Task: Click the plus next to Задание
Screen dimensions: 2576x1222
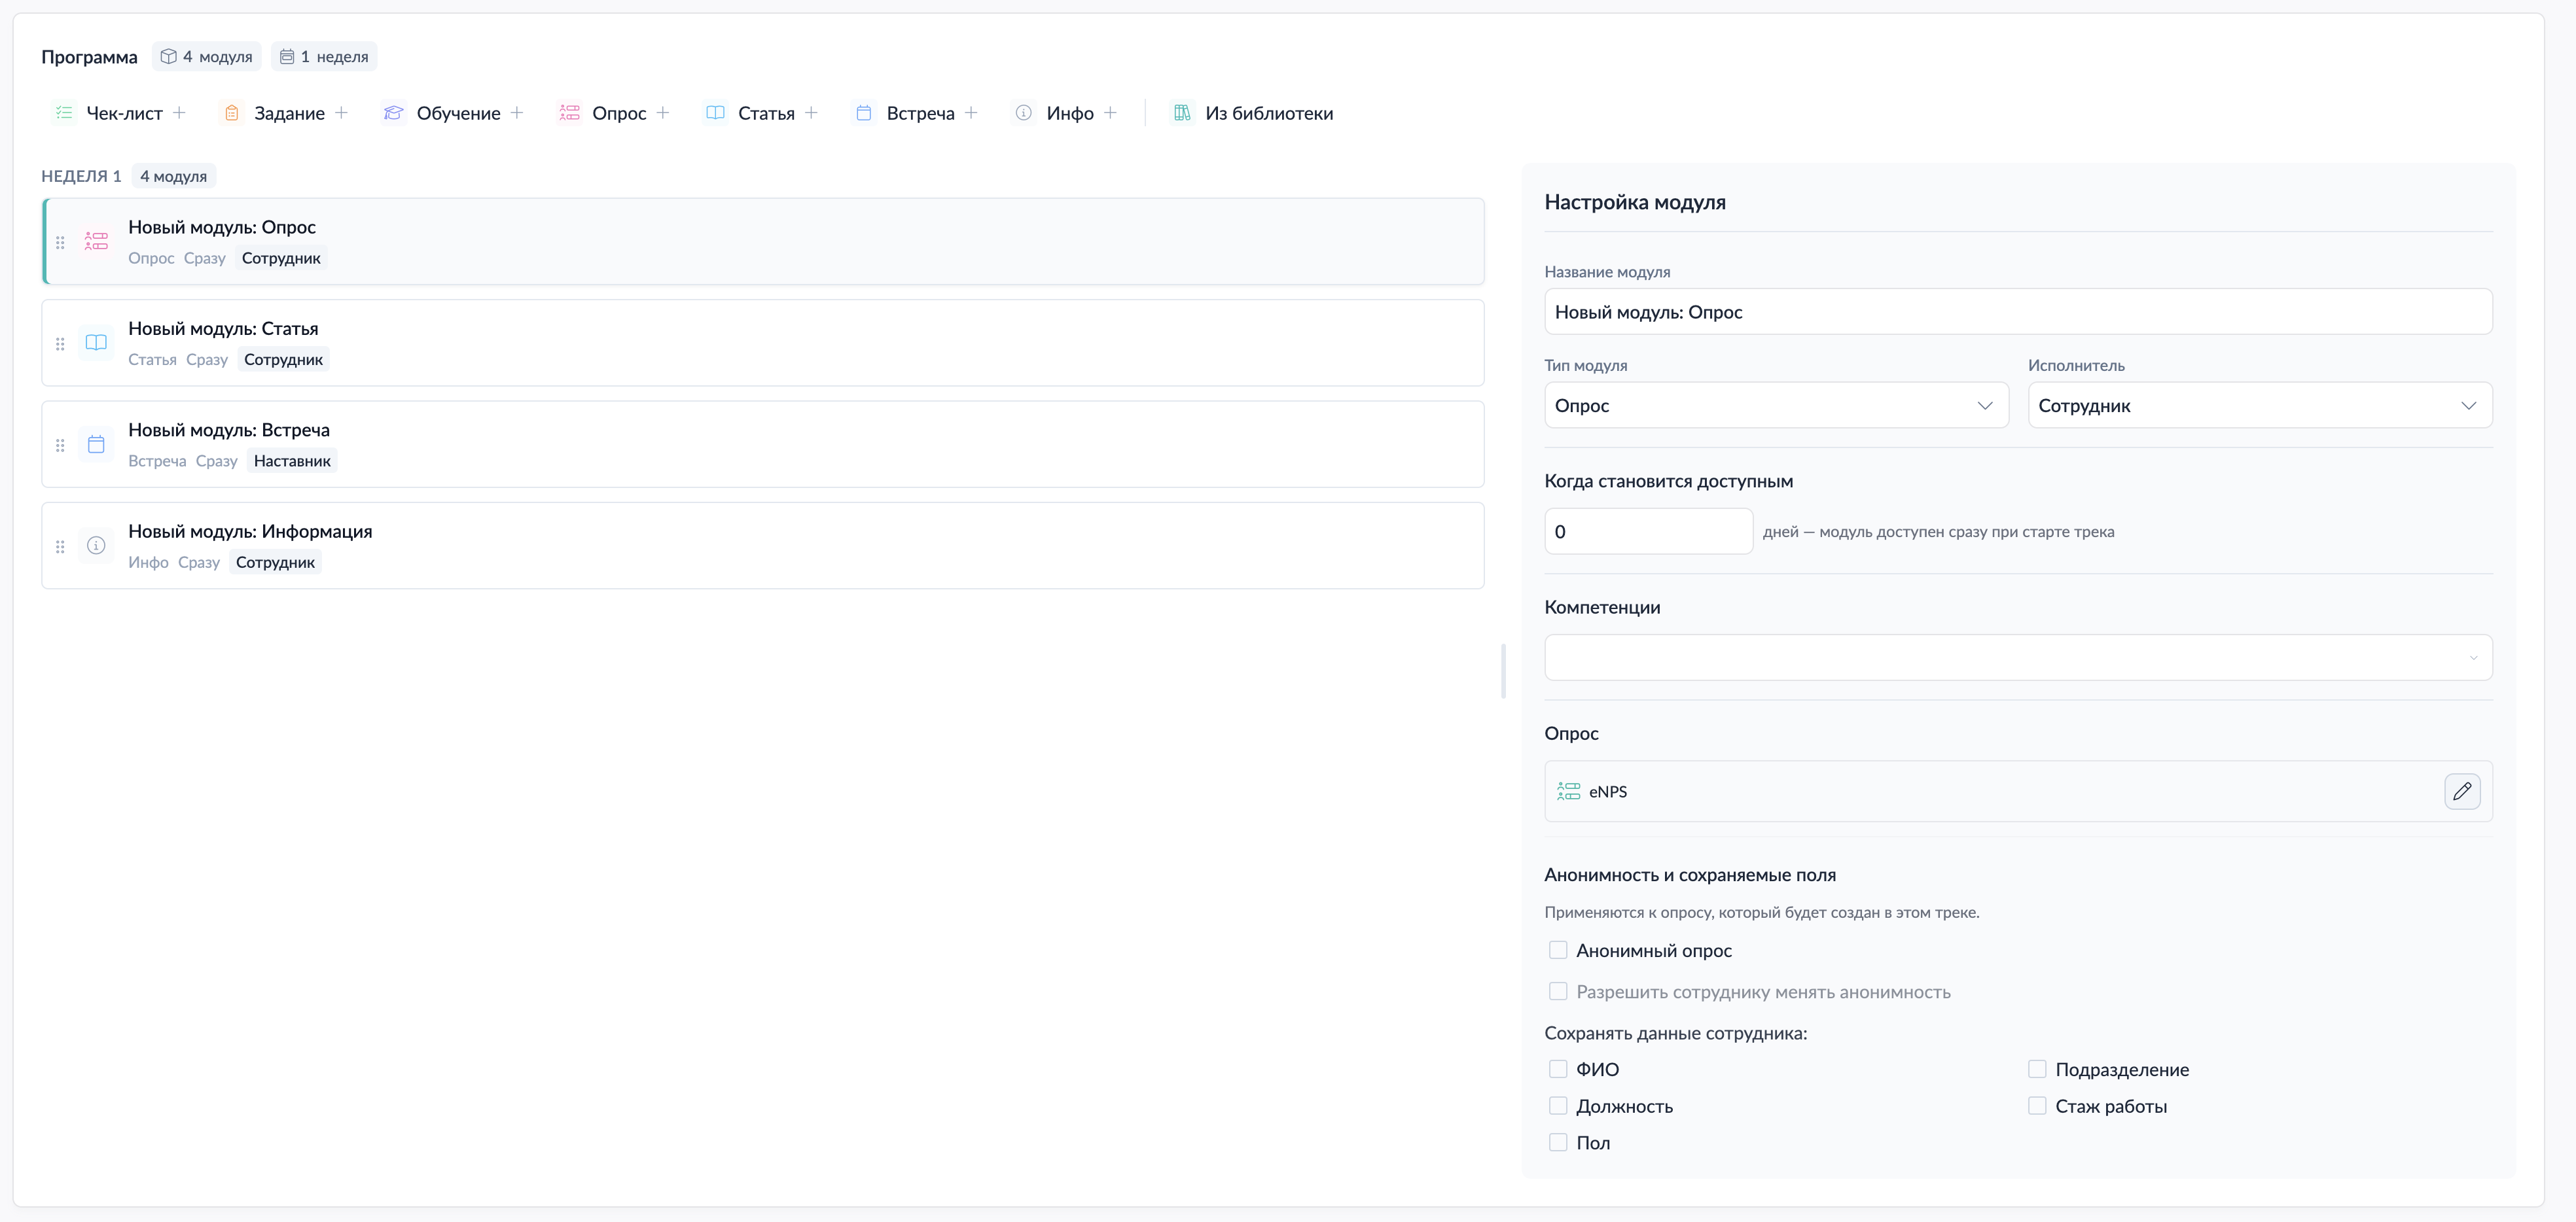Action: point(341,113)
